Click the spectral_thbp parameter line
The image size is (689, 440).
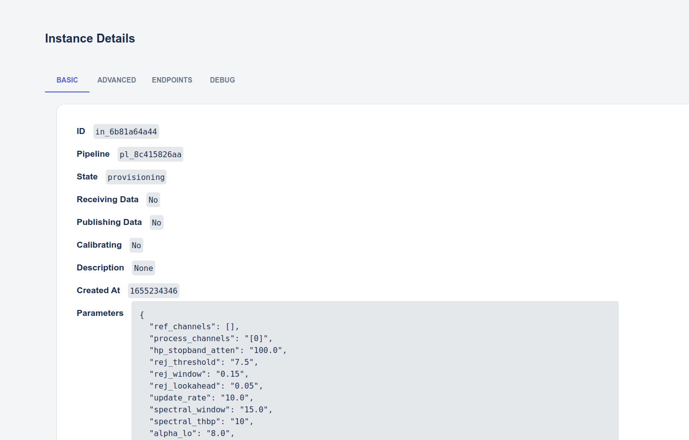point(201,422)
